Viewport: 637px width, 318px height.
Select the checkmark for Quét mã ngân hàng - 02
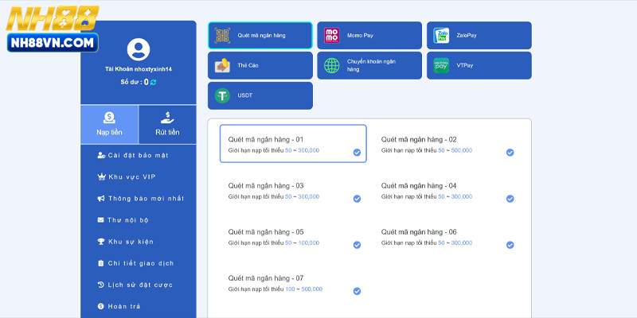tap(510, 152)
